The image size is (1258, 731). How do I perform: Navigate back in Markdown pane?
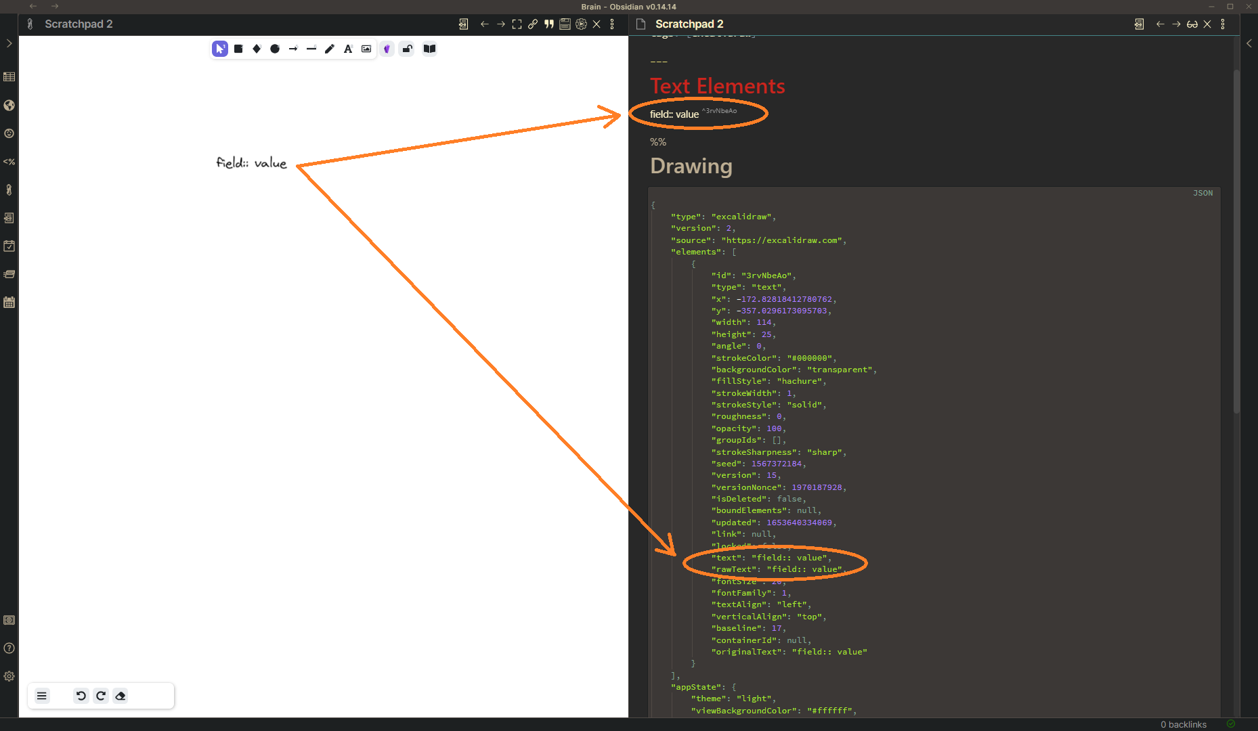[x=1160, y=24]
